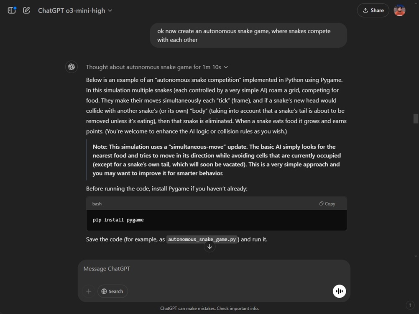Toggle the sidebar panel icon
This screenshot has width=419, height=314.
click(12, 10)
